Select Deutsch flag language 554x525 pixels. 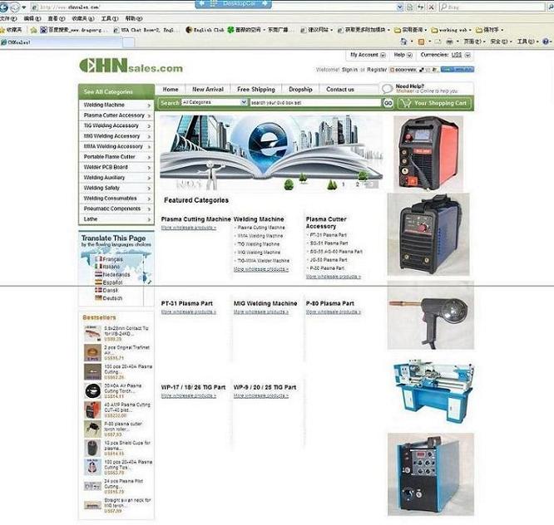coord(109,298)
